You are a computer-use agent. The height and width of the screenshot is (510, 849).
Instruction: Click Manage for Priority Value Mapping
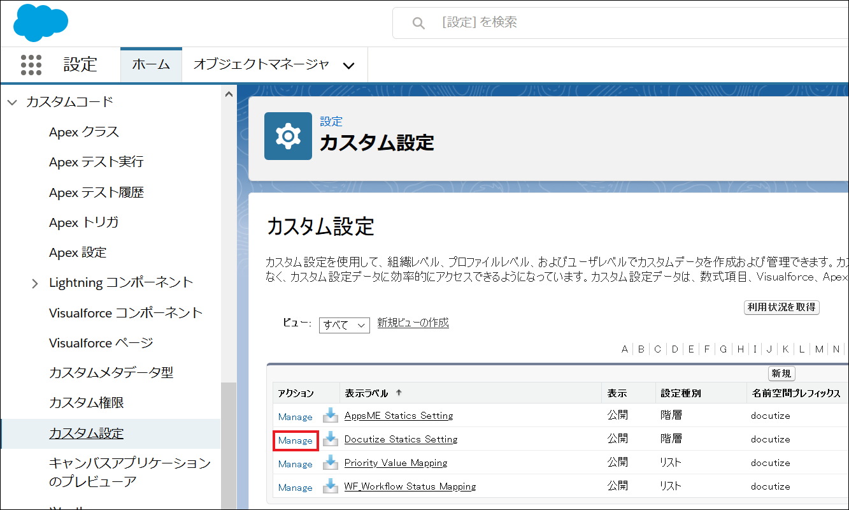pos(295,463)
